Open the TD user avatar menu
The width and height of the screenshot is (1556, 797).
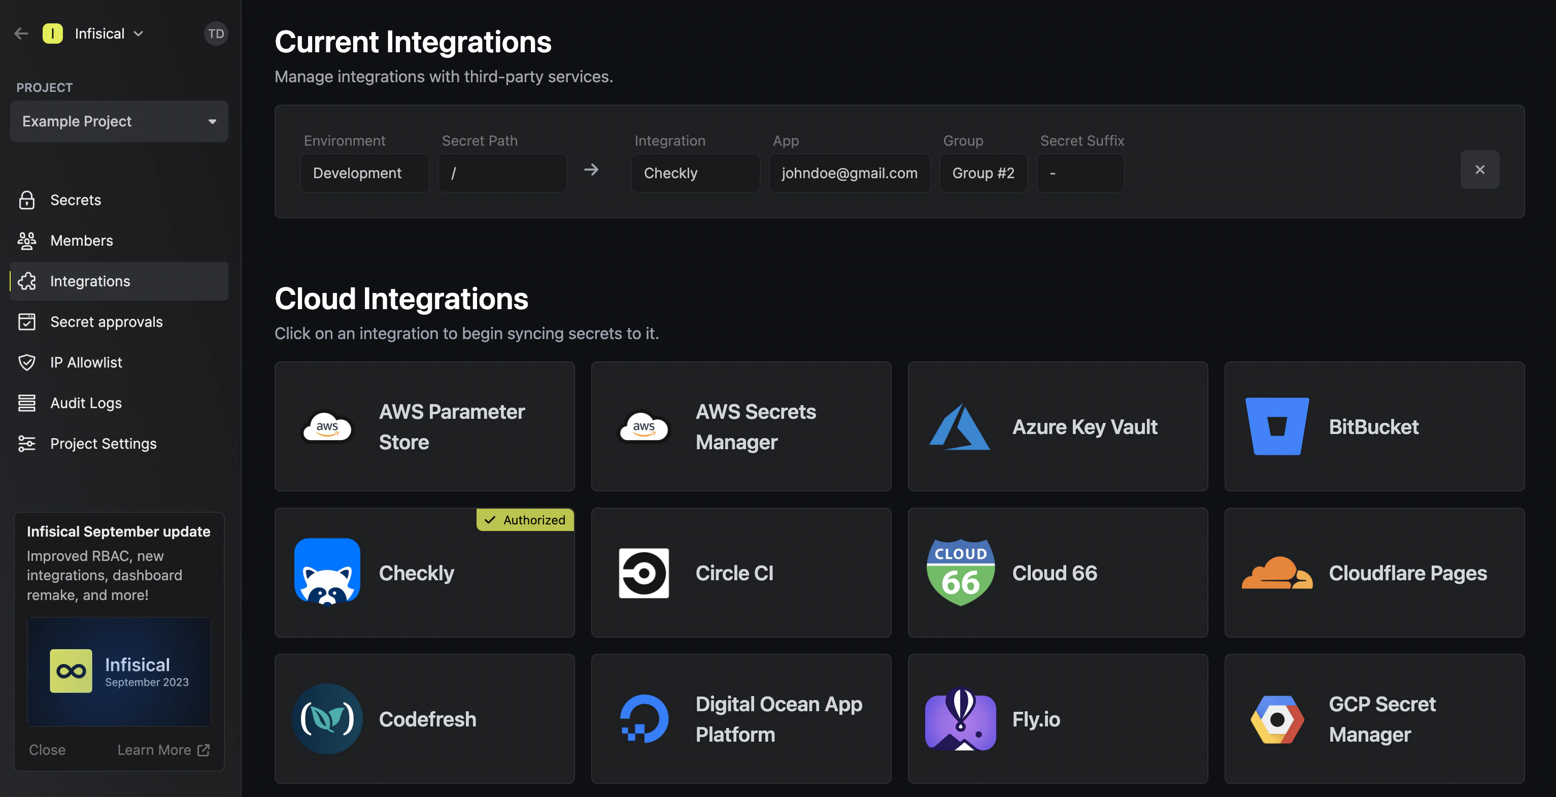click(216, 34)
